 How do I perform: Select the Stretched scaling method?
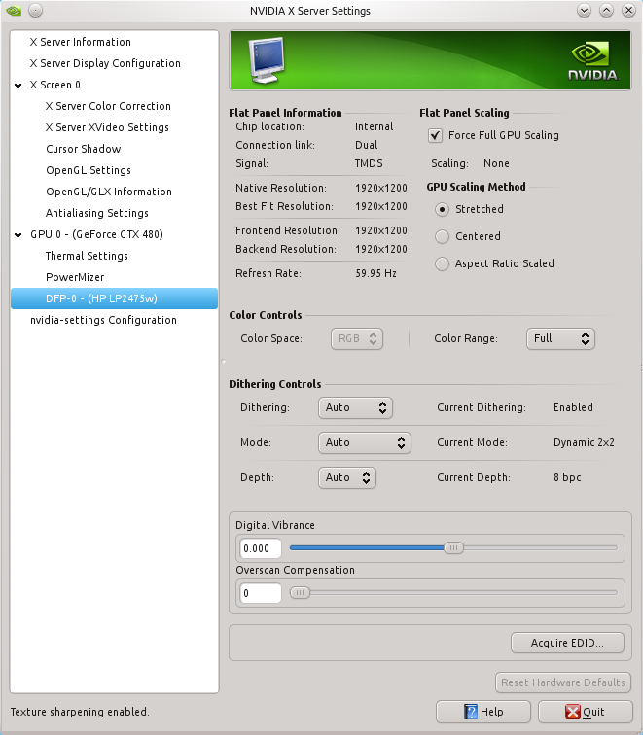(442, 209)
